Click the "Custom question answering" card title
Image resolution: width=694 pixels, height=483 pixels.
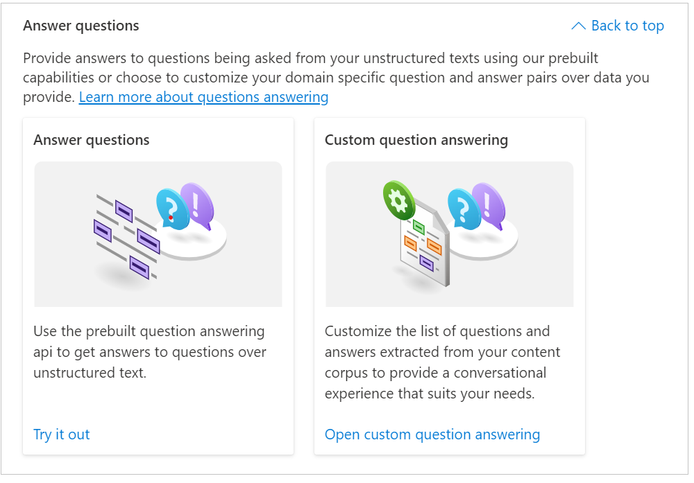point(416,140)
